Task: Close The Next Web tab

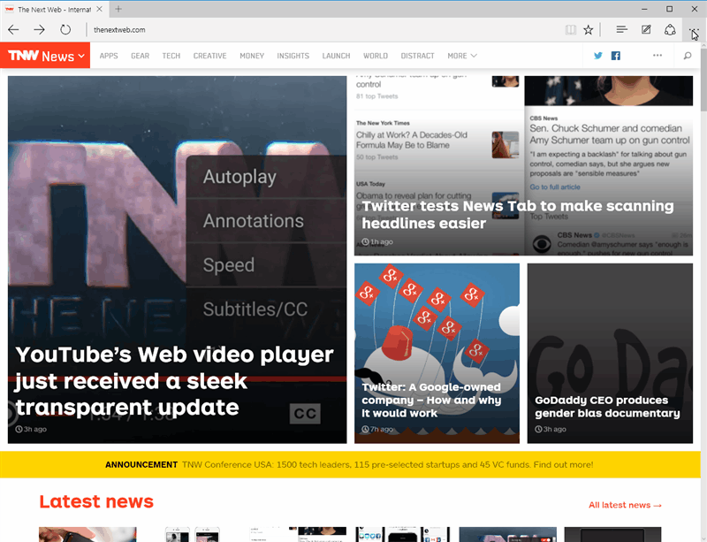Action: [99, 9]
